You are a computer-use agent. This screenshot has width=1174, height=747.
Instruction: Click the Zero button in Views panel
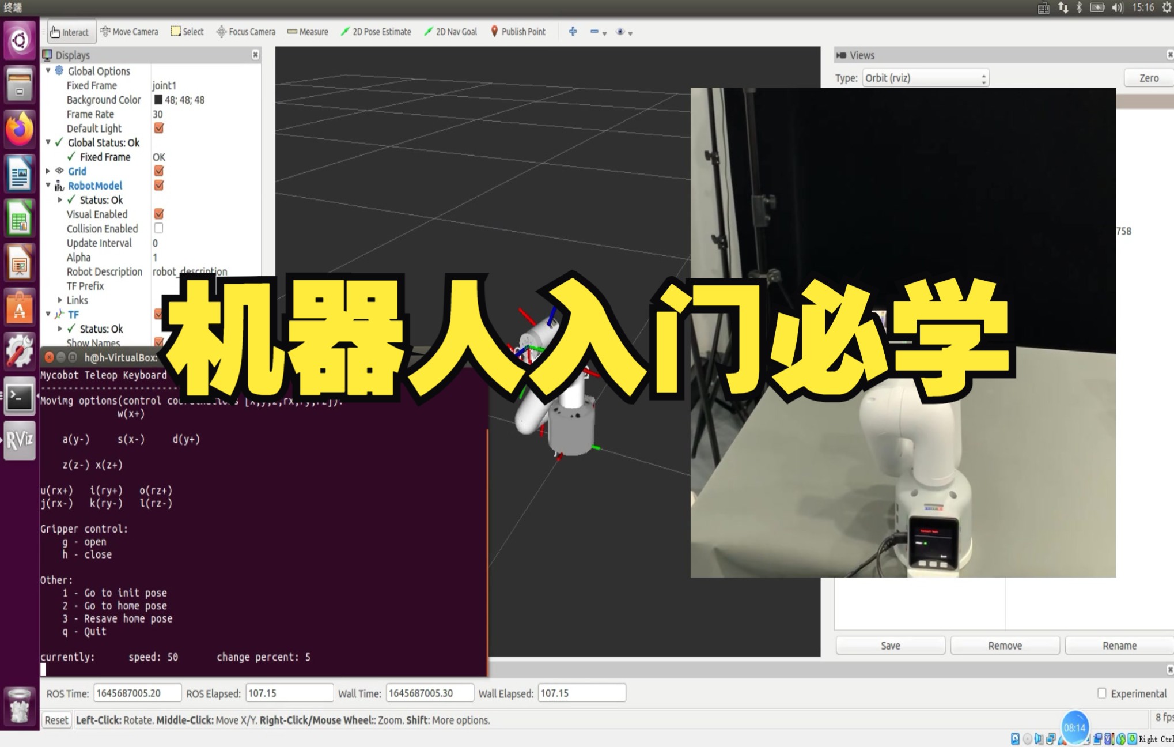(1148, 77)
